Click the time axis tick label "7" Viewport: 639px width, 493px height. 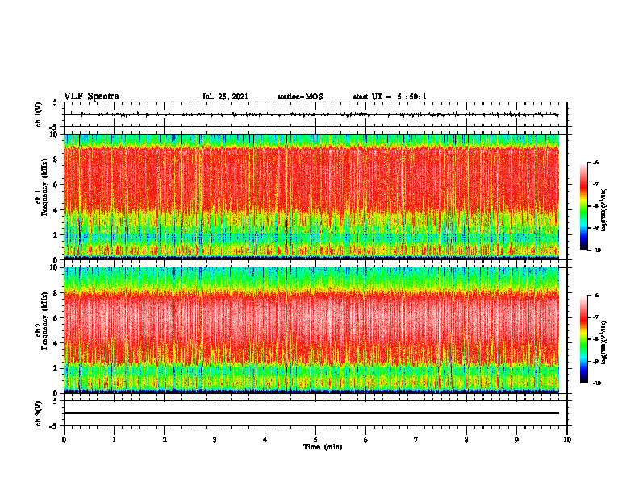416,440
